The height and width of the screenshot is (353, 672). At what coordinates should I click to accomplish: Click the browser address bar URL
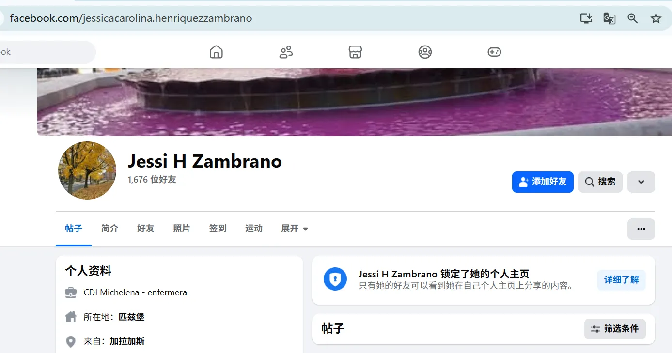131,18
